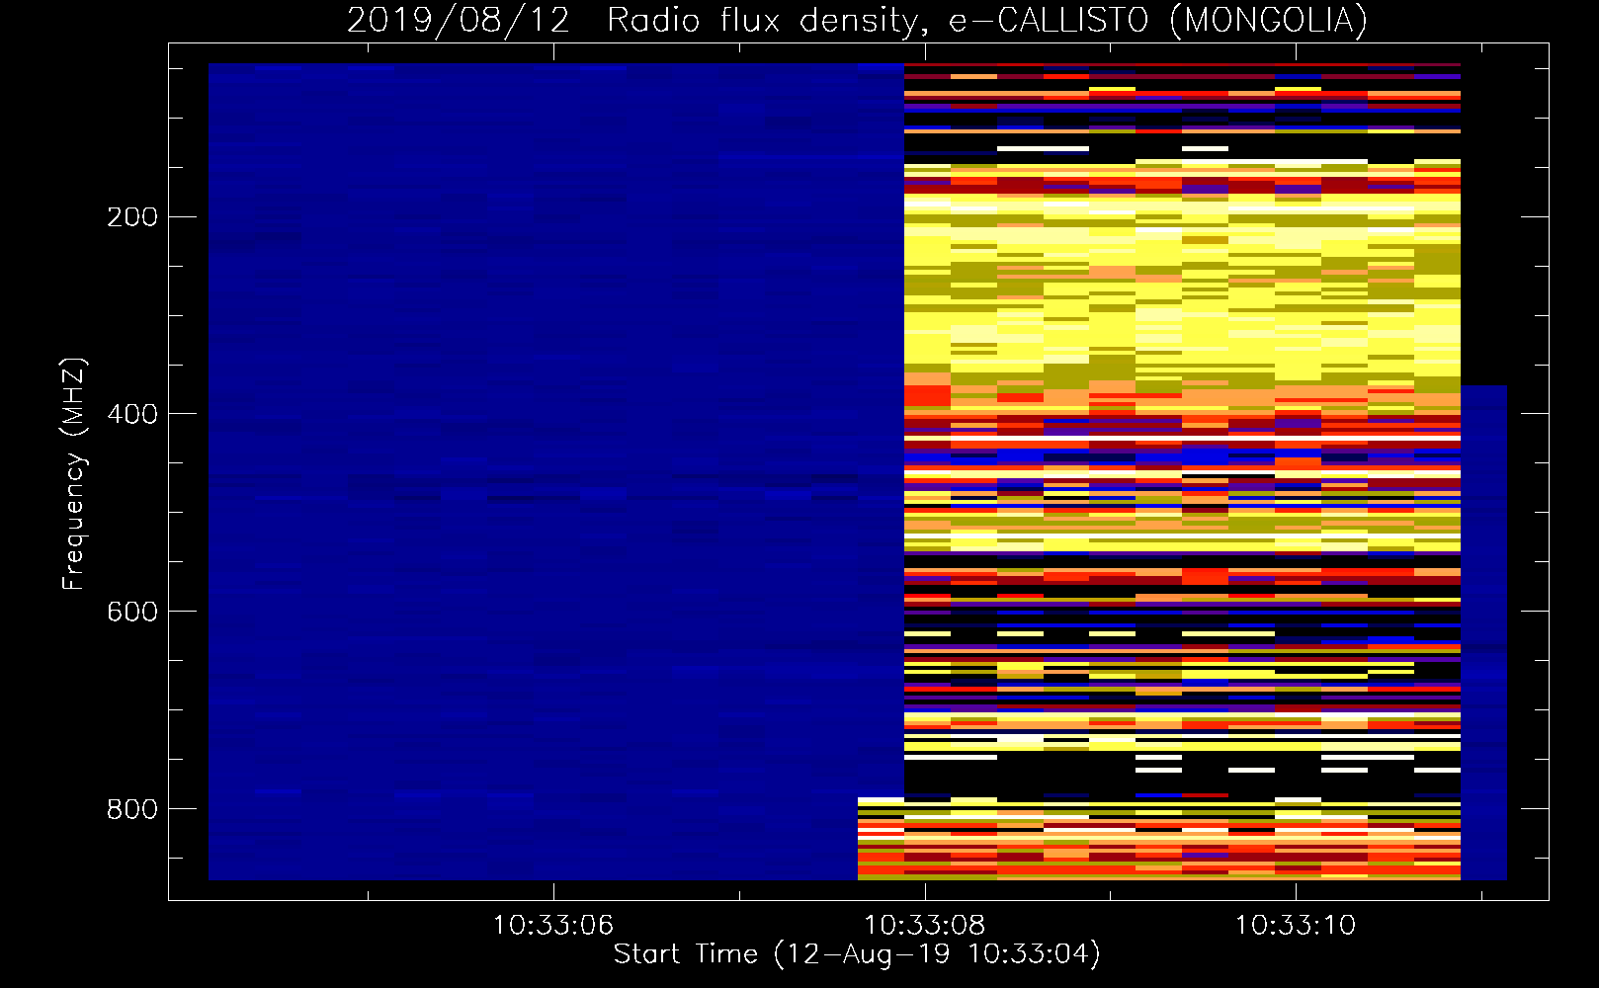Click the 10:33:10 time axis label
This screenshot has height=988, width=1599.
[x=1296, y=926]
